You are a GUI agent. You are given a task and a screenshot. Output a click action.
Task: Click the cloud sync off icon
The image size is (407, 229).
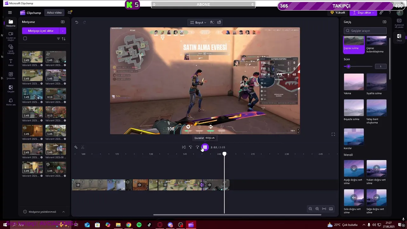click(70, 12)
